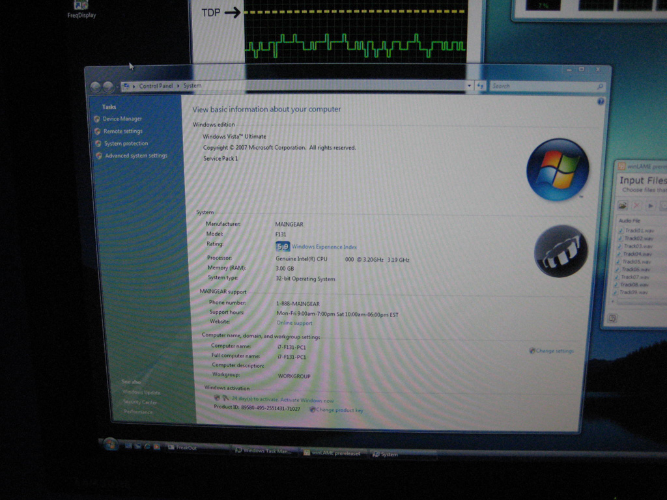Select System in the address breadcrumb
This screenshot has width=667, height=500.
point(192,86)
